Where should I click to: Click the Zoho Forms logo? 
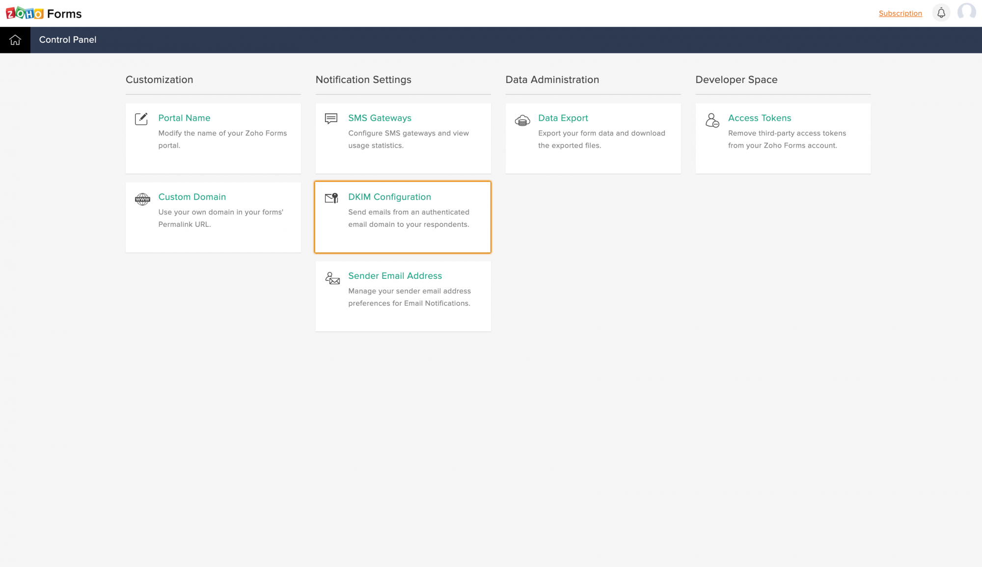point(44,13)
